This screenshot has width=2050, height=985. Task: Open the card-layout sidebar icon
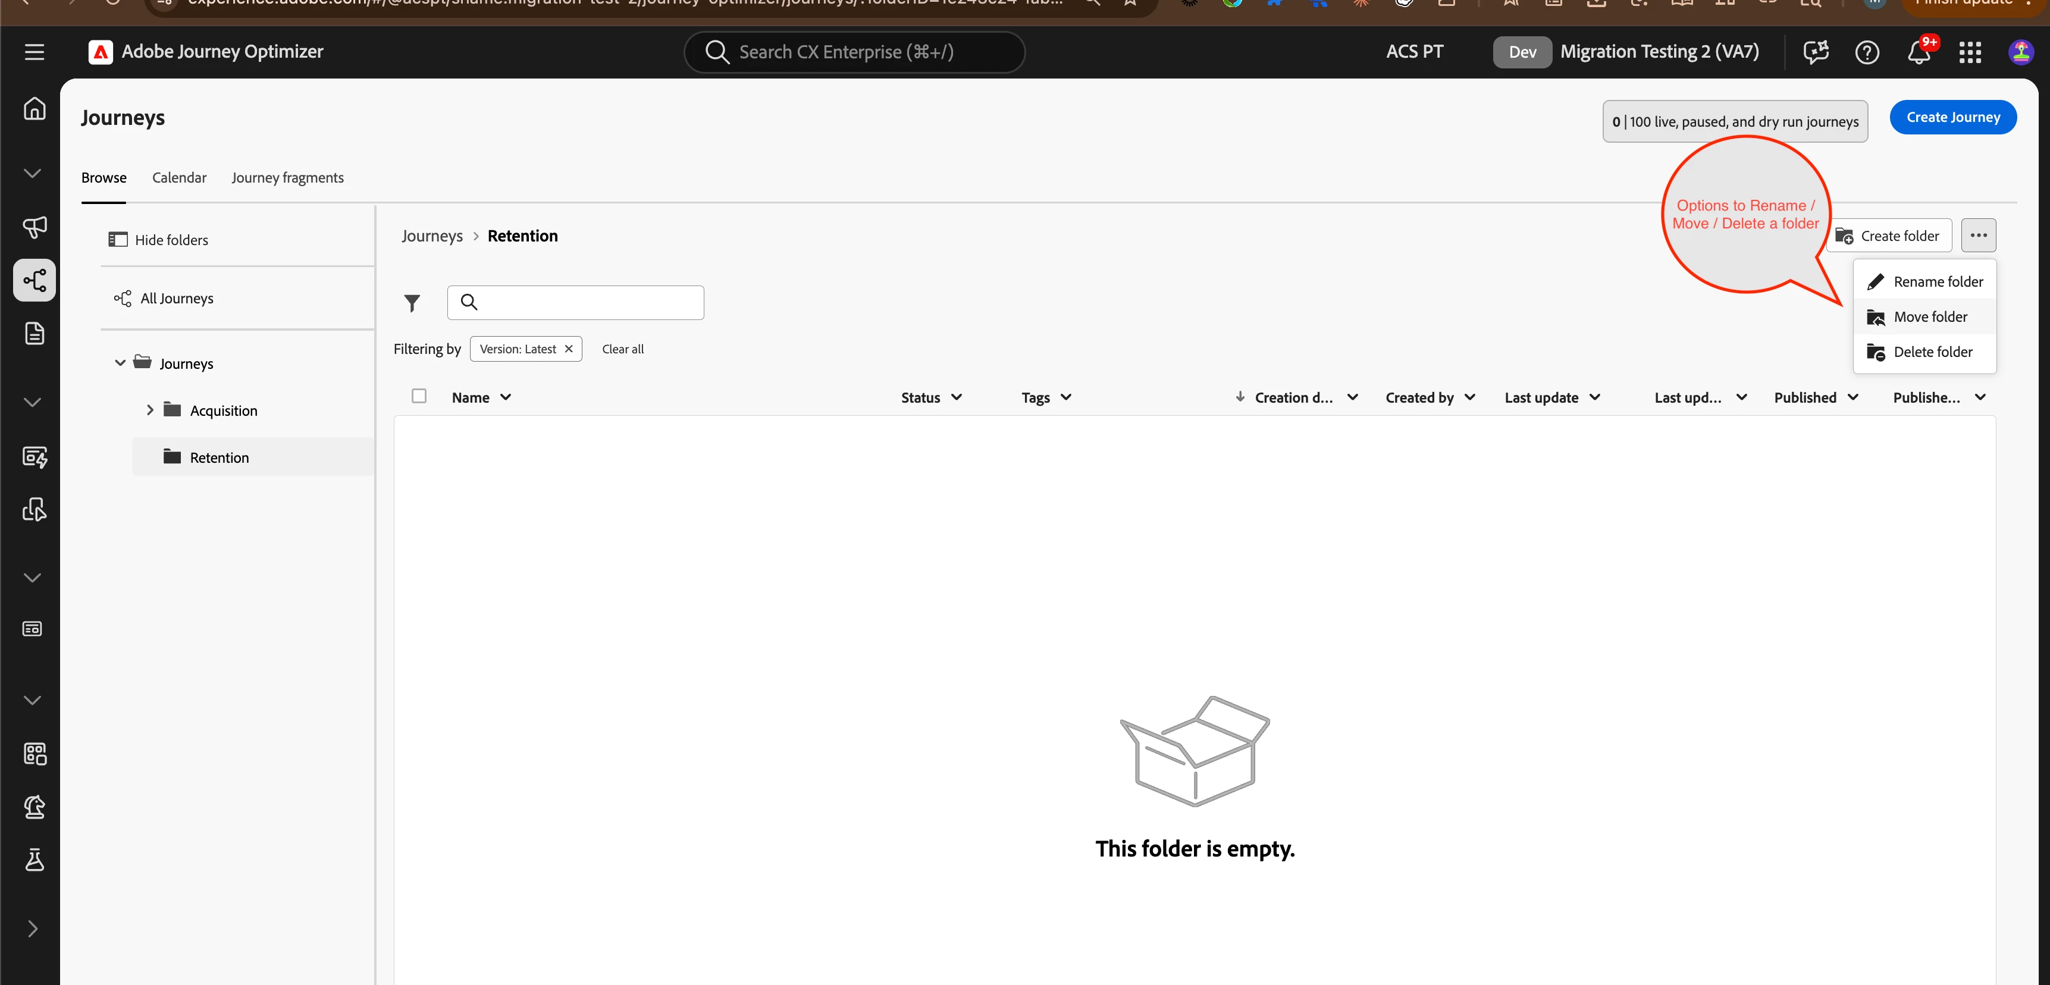[33, 629]
